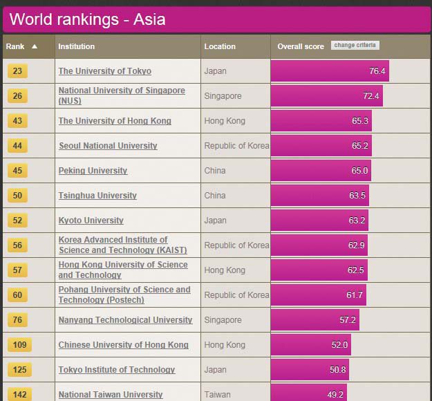
Task: Sort by Institution column header
Action: [x=77, y=46]
